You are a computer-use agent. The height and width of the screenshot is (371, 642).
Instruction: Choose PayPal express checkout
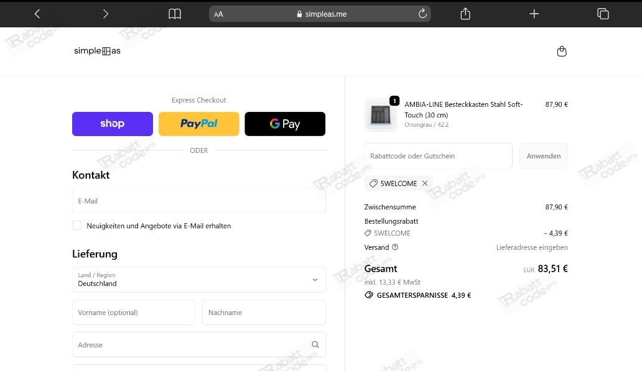point(199,124)
